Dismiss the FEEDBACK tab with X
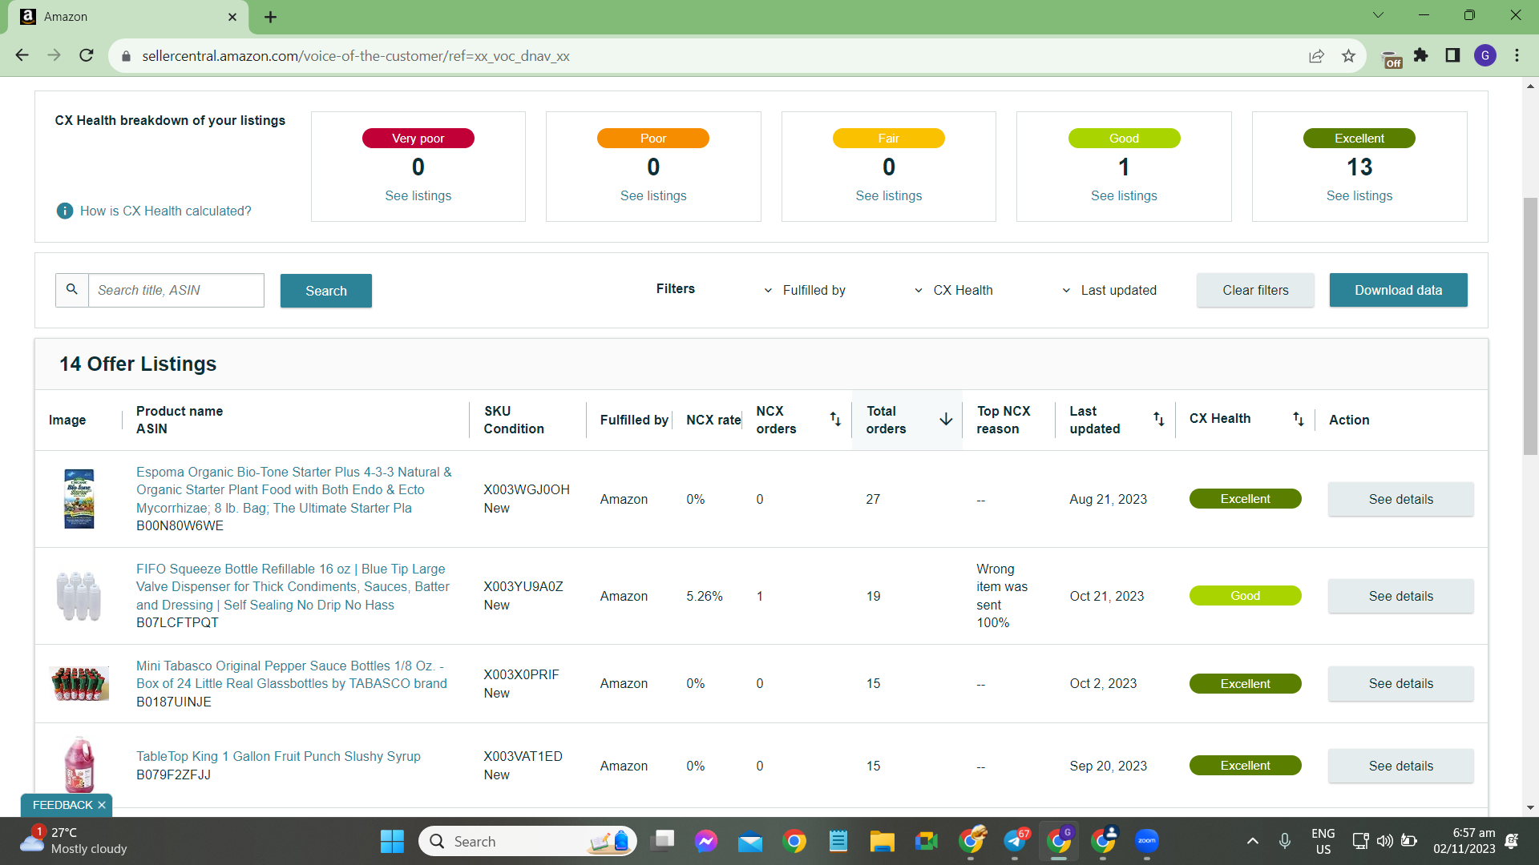1539x865 pixels. tap(102, 805)
